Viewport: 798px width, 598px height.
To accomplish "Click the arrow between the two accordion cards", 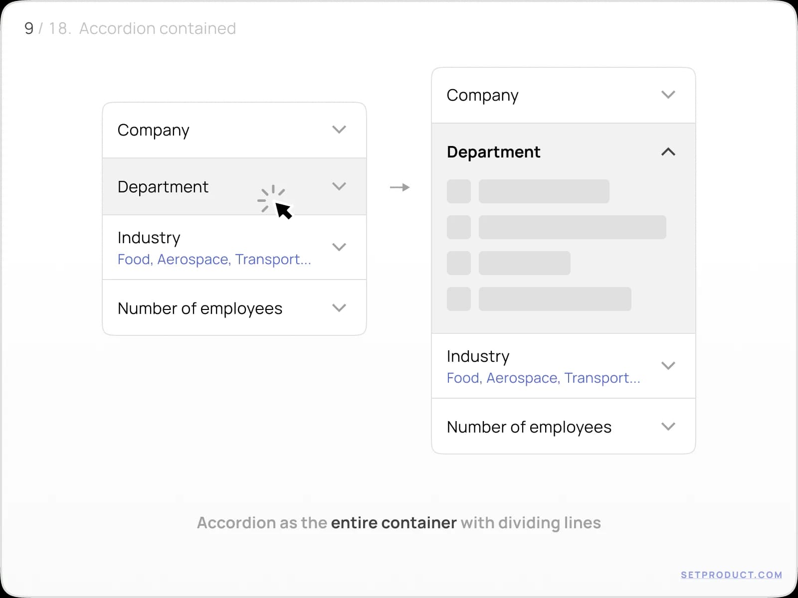I will pyautogui.click(x=399, y=188).
